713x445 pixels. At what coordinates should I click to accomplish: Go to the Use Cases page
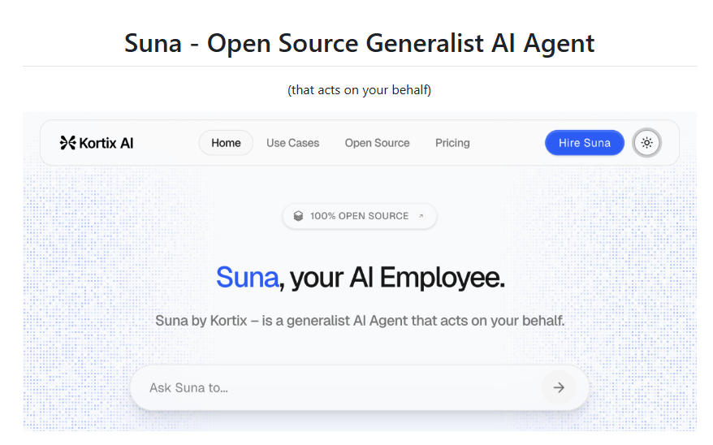tap(292, 143)
